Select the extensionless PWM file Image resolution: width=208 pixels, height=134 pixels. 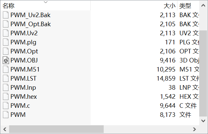pyautogui.click(x=18, y=115)
